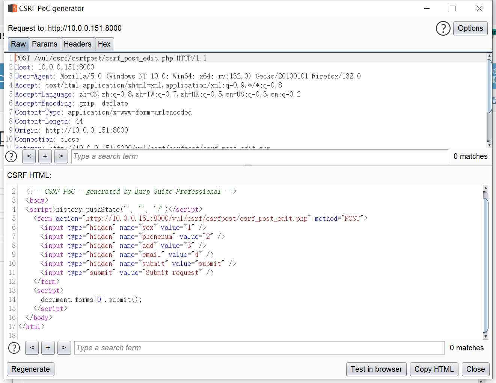Focus the CSRF HTML search field

click(x=259, y=348)
